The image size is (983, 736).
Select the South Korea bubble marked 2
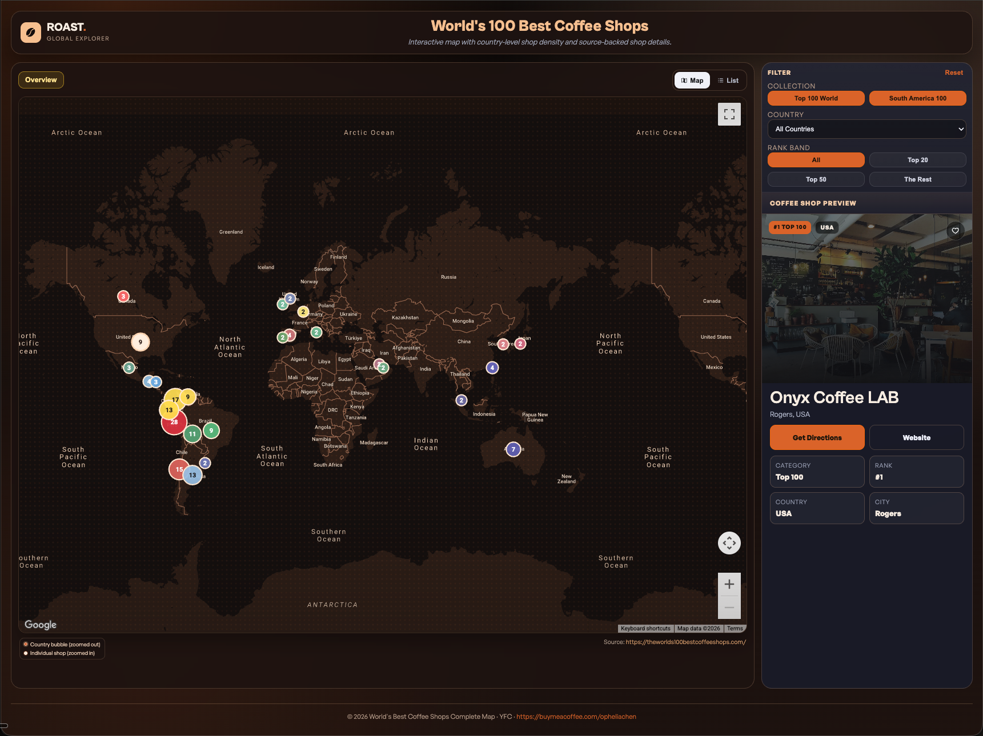[503, 344]
